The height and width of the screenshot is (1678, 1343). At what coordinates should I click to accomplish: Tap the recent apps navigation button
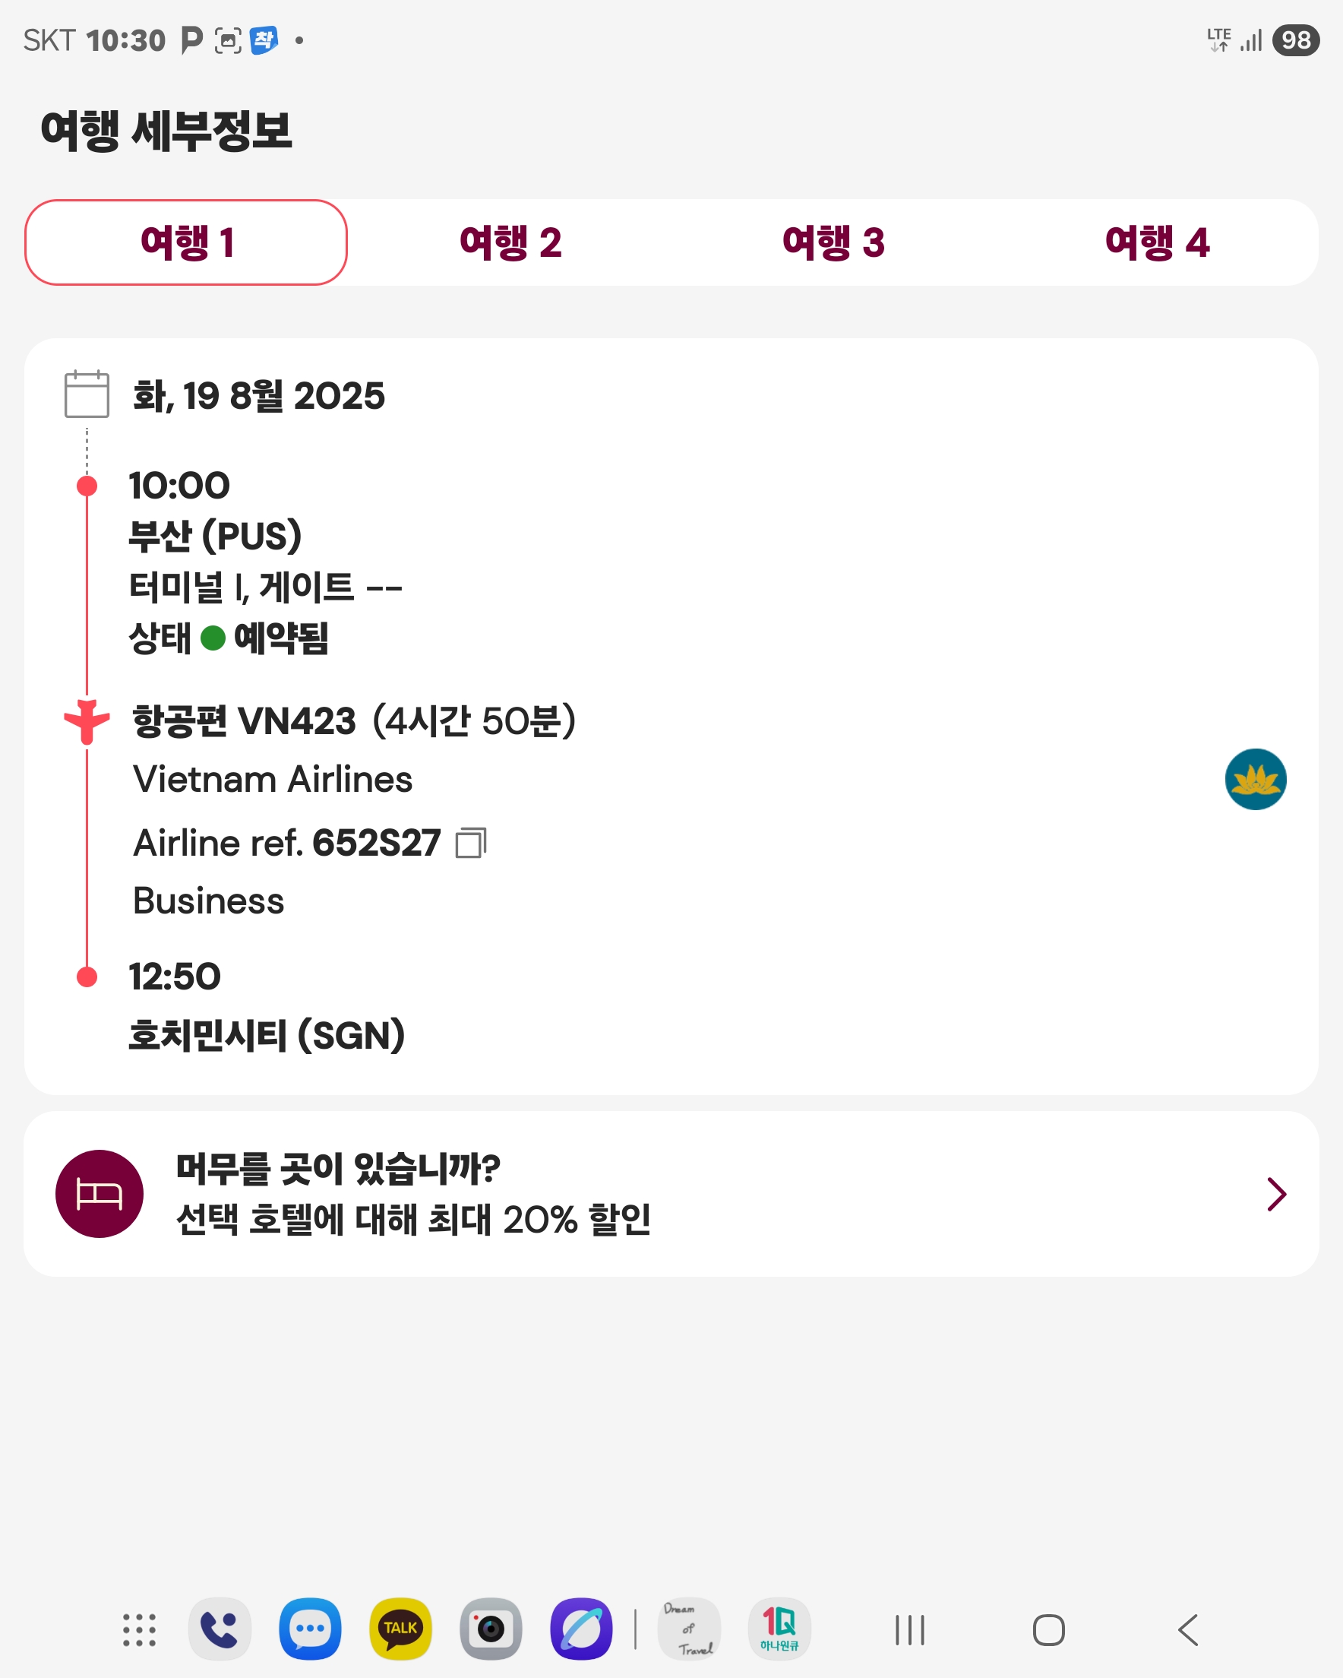click(x=909, y=1630)
